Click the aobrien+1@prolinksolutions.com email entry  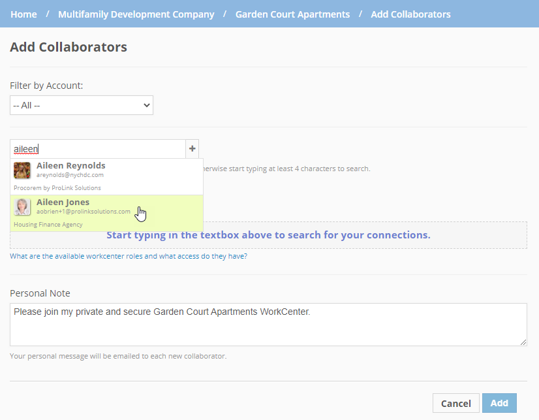click(83, 212)
